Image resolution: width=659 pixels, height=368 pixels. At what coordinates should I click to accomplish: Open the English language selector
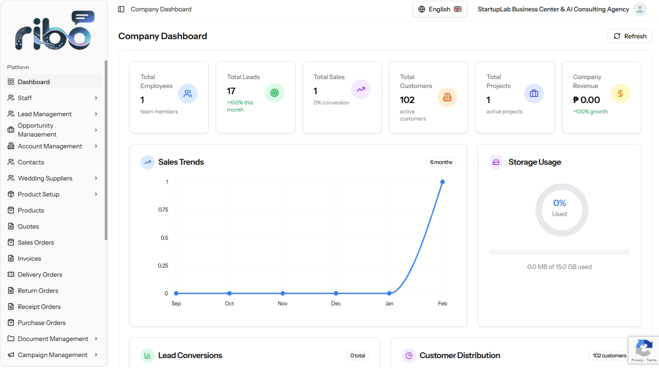(x=439, y=9)
